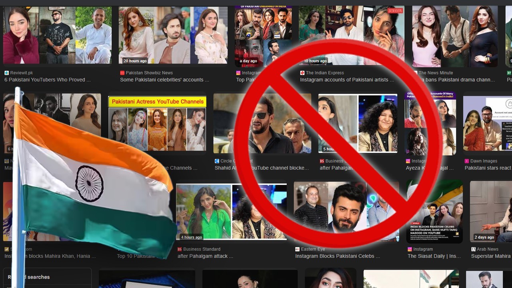This screenshot has height=288, width=512.
Task: Open '6 Pakistani YouTubers Who Proved' article
Action: tap(47, 80)
